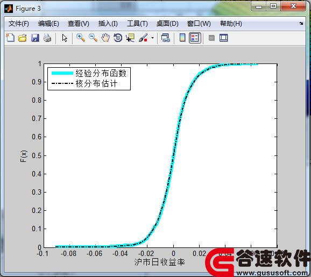Open the 工具(T) menu

137,24
